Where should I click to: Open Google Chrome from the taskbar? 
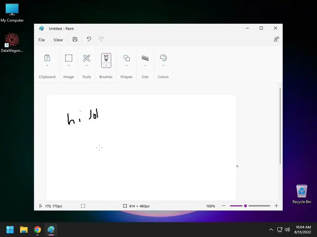37,230
